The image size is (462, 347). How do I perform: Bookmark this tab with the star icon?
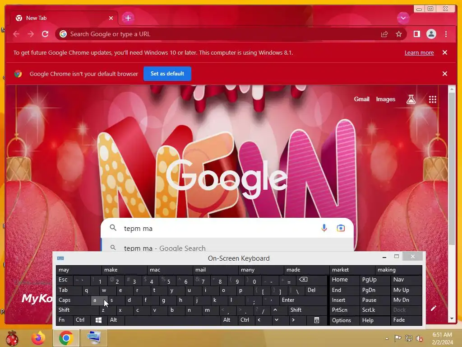pyautogui.click(x=399, y=34)
